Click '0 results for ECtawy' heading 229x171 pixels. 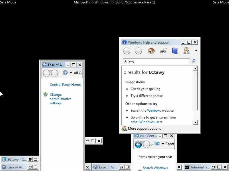pos(144,72)
